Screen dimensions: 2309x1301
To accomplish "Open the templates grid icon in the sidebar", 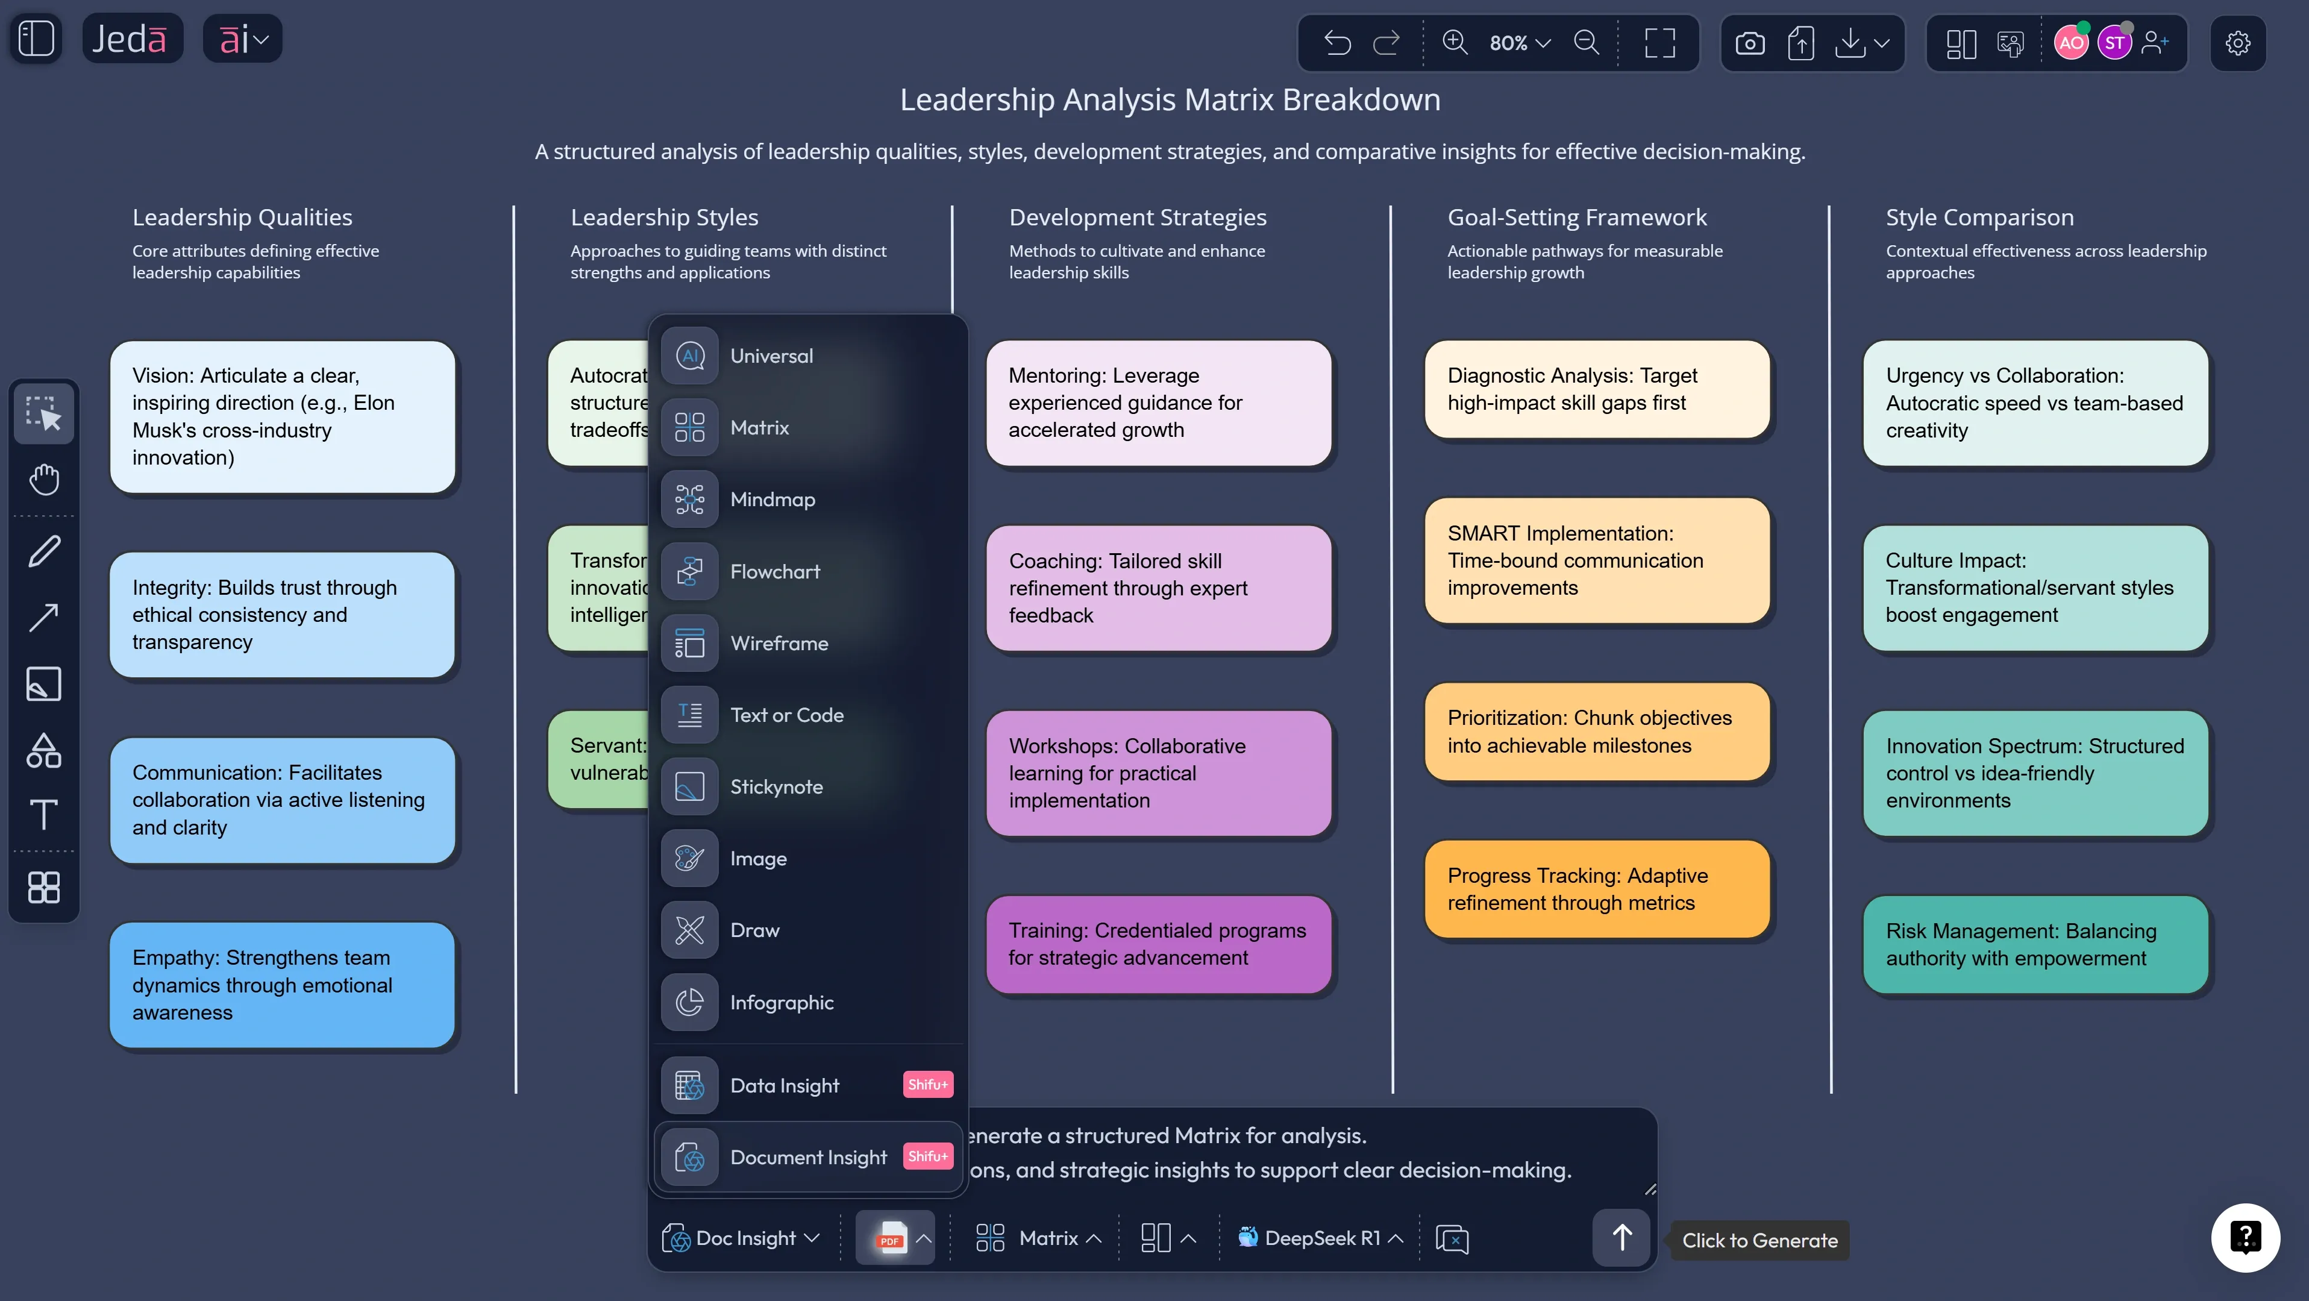I will [43, 887].
